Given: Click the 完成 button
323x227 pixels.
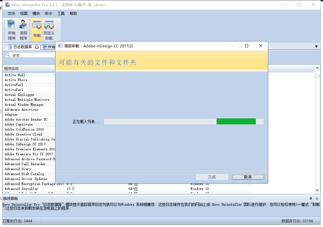Looking at the screenshot, I should [212, 177].
